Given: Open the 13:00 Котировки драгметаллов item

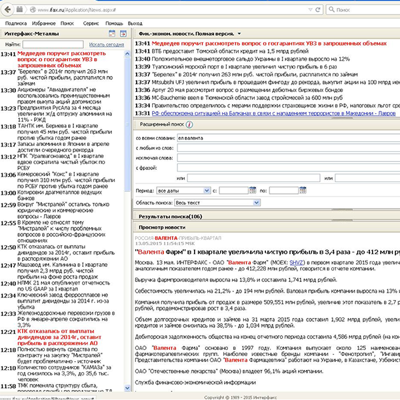Looking at the screenshot, I should click(60, 195).
